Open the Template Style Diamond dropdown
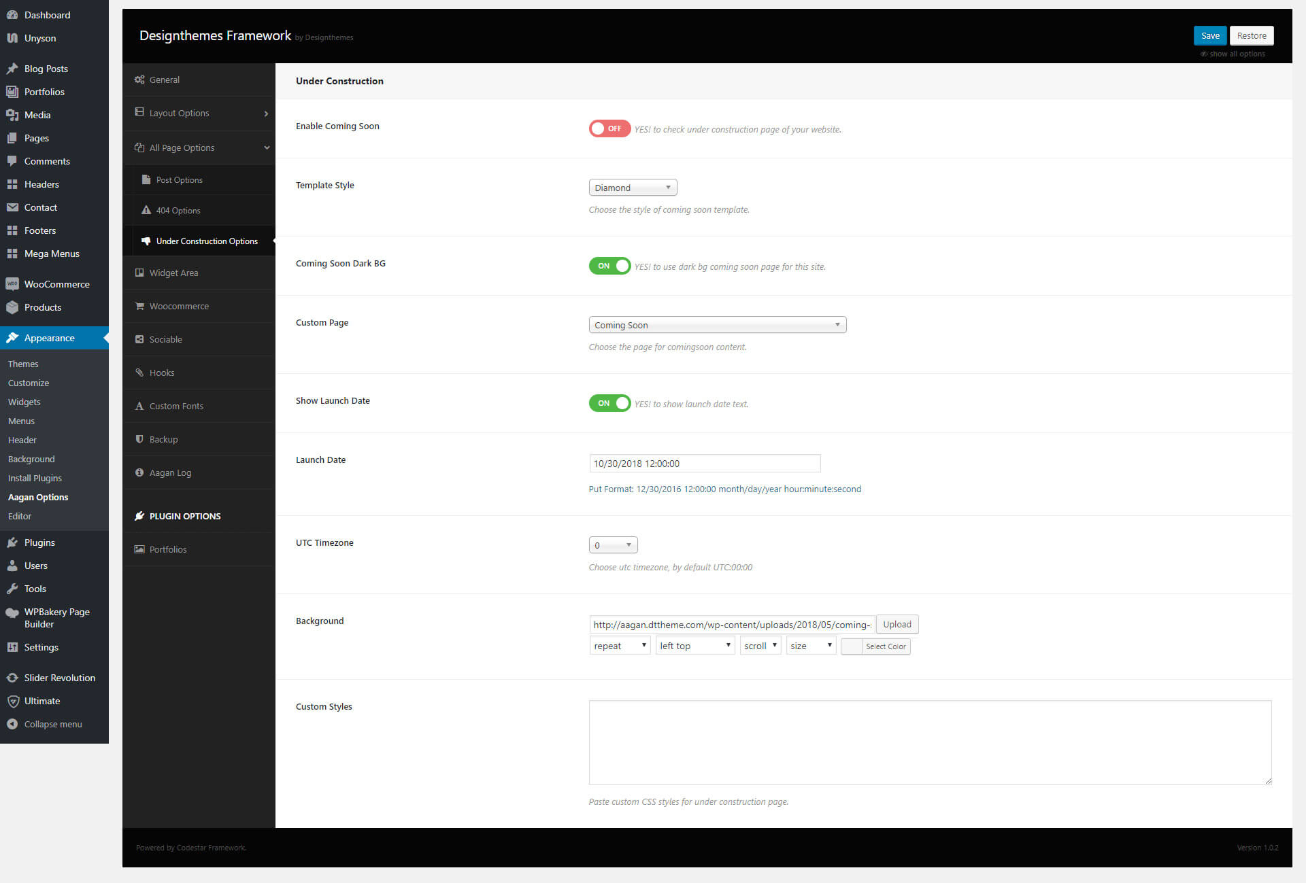Viewport: 1306px width, 883px height. [x=633, y=188]
